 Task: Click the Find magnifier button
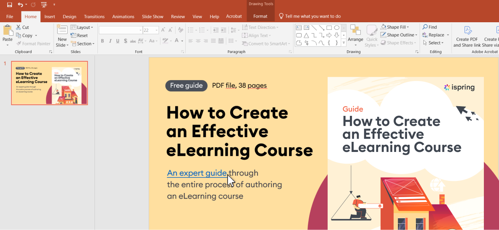tap(430, 27)
